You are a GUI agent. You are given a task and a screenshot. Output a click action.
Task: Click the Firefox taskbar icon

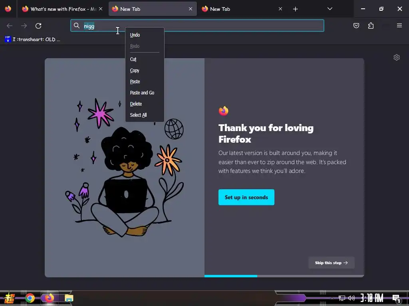click(49, 298)
